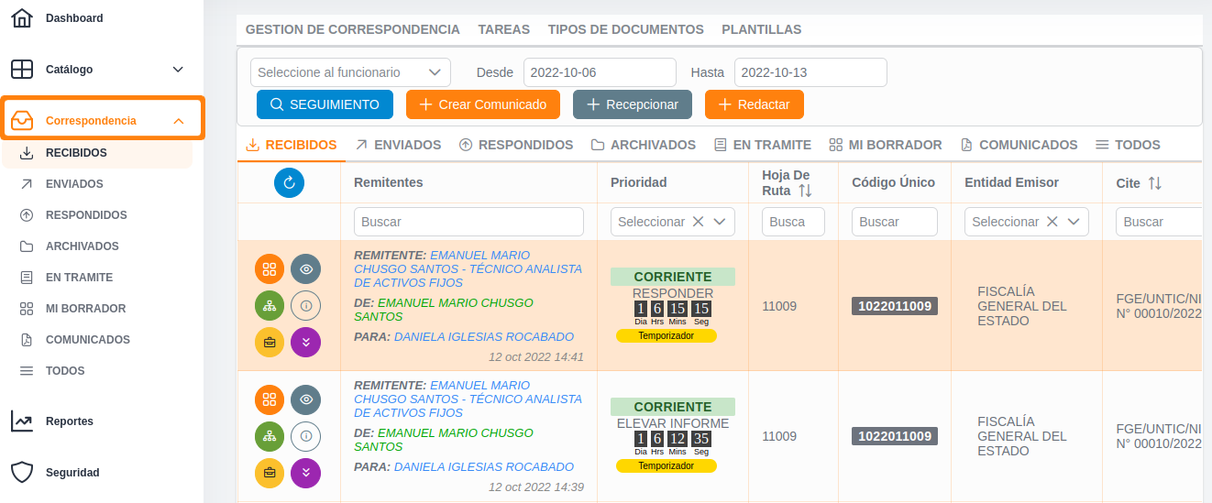Select the RECIBIDOS tab
The image size is (1212, 503).
click(x=292, y=145)
